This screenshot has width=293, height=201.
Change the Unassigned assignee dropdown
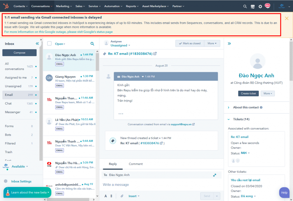(x=120, y=45)
